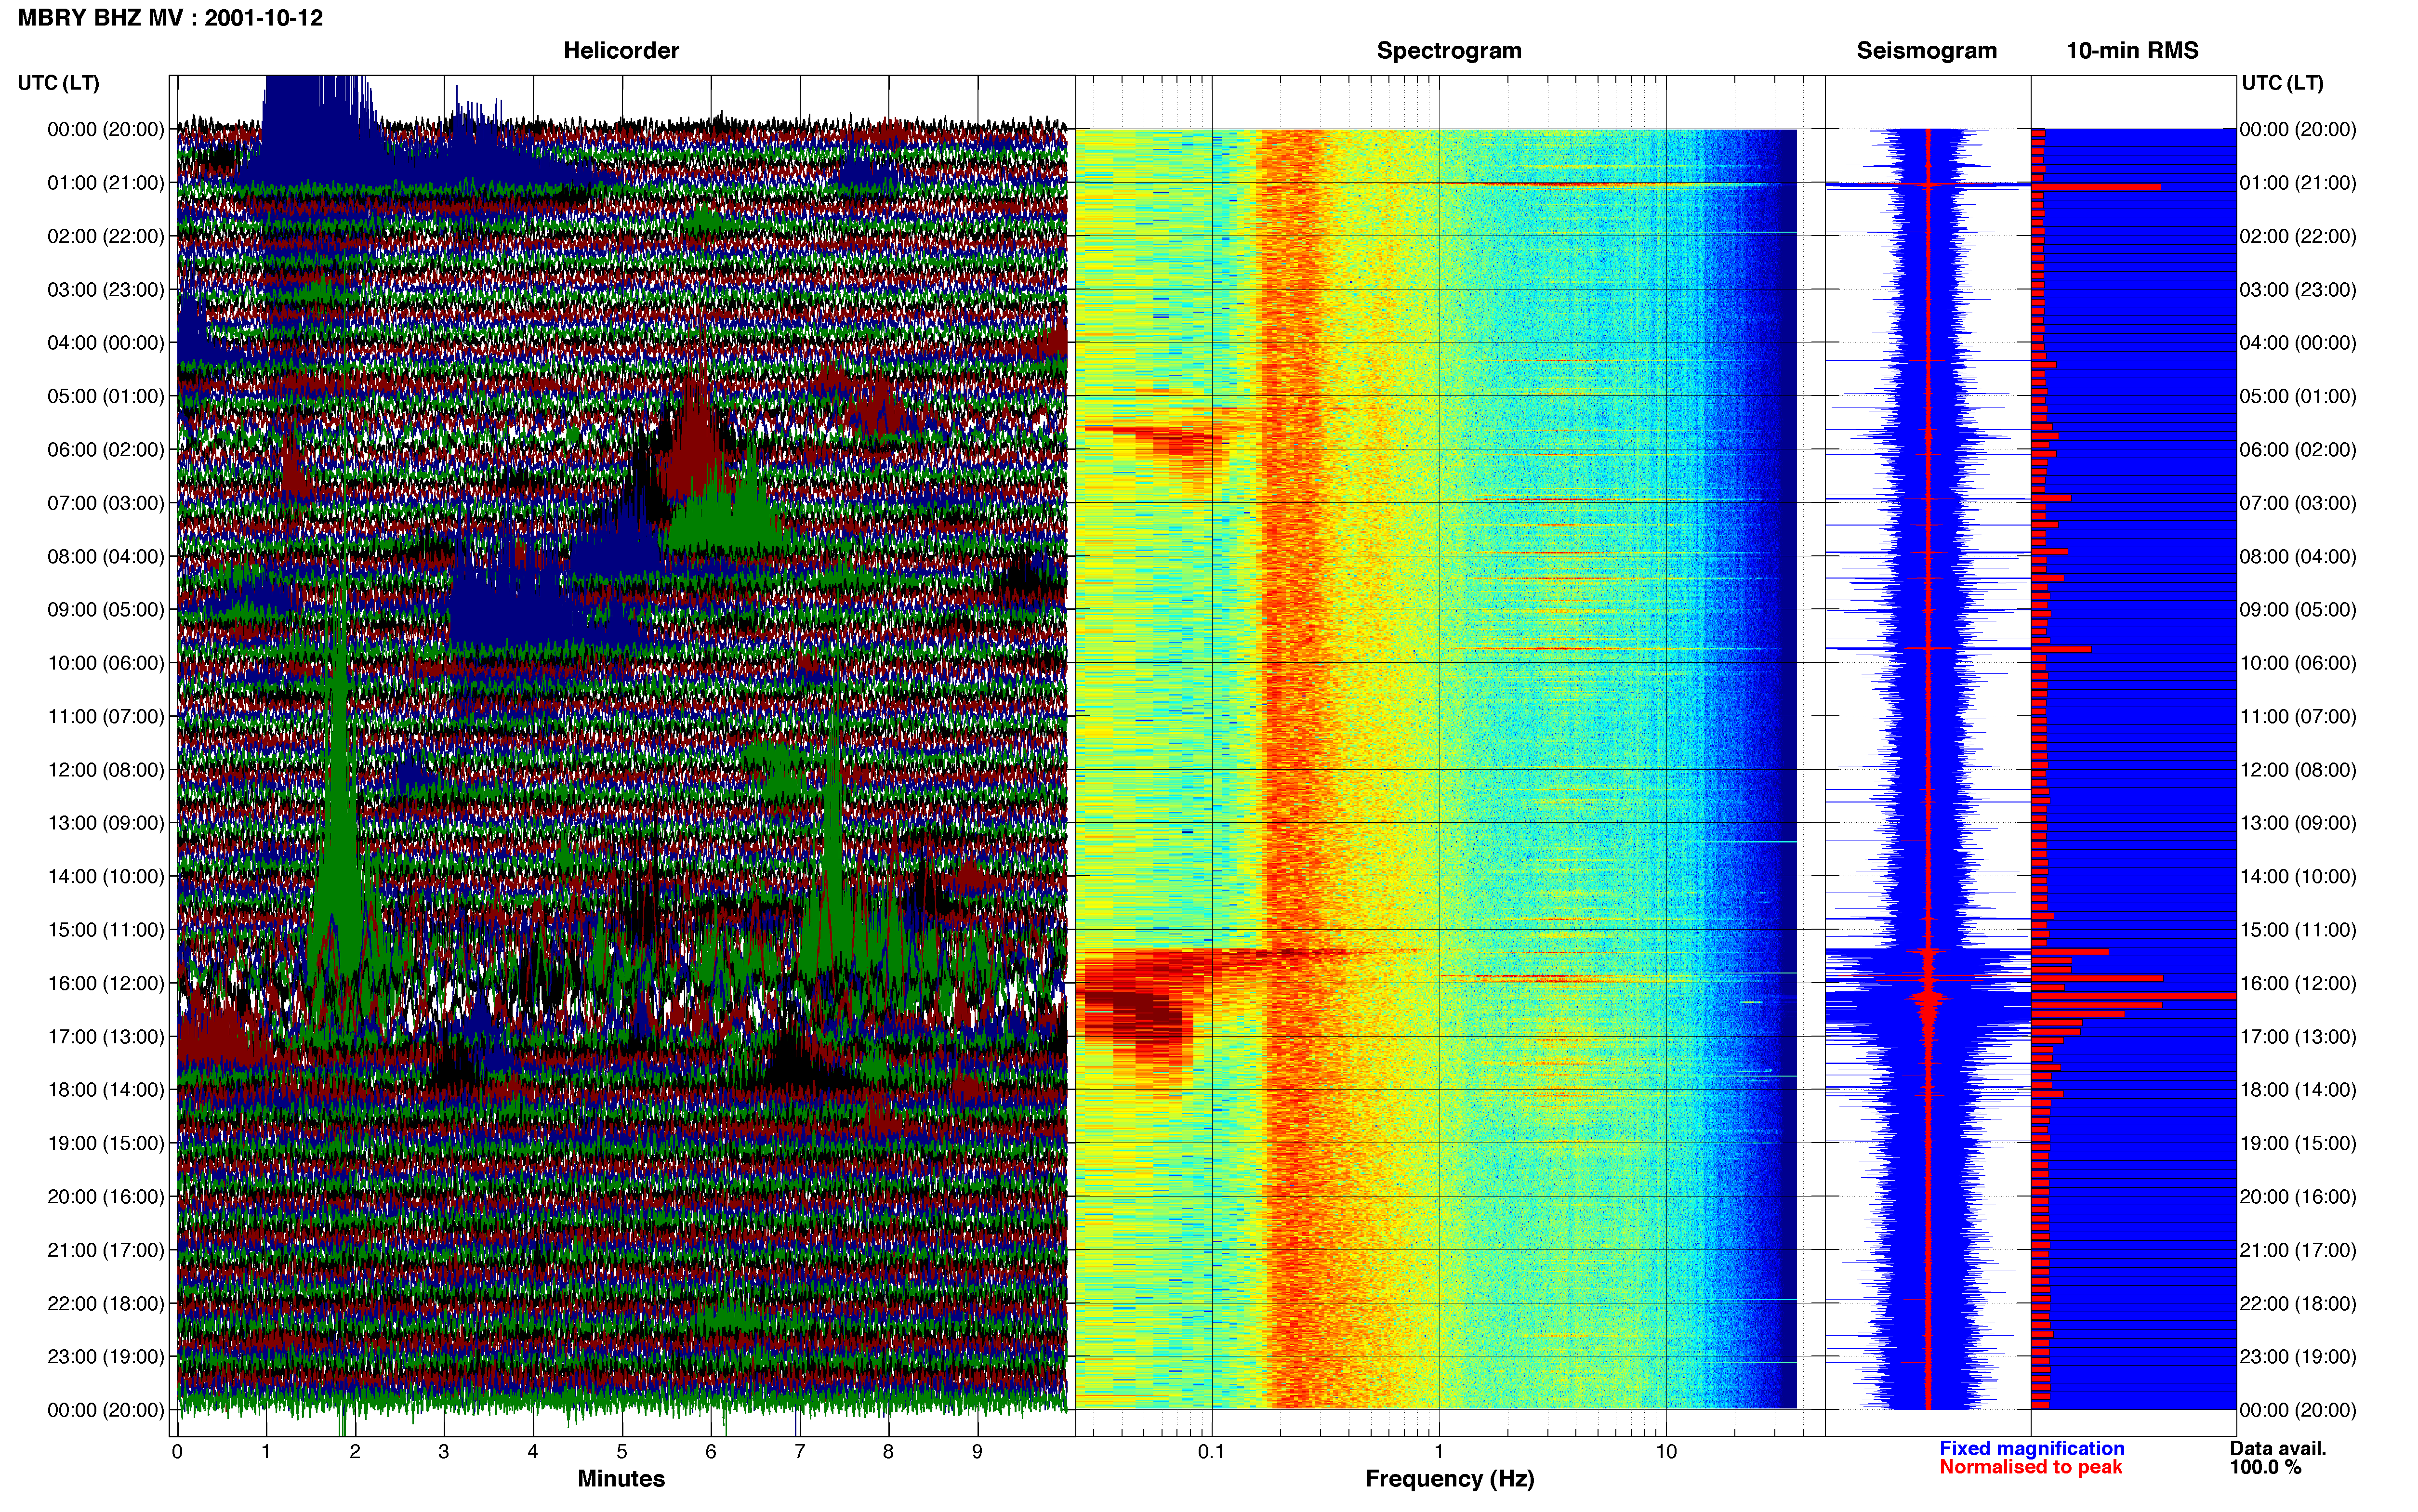Image resolution: width=2418 pixels, height=1512 pixels.
Task: Click the Fixed magnification legend text
Action: (2031, 1448)
